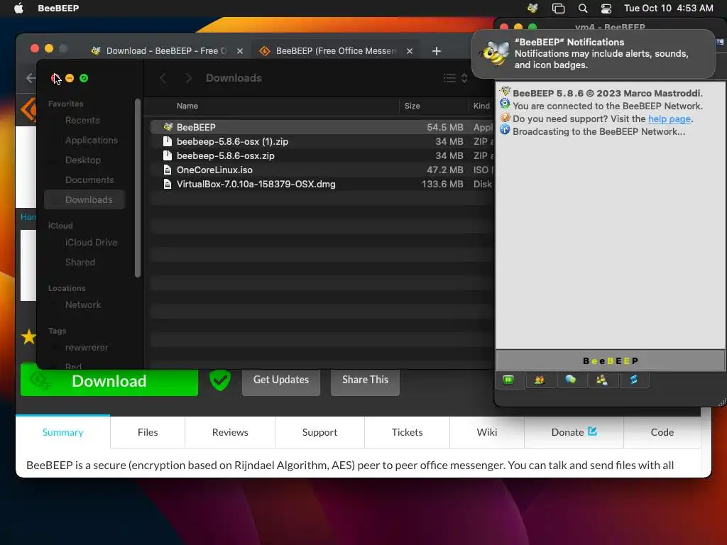Select Desktop in the Finder sidebar

pos(83,160)
